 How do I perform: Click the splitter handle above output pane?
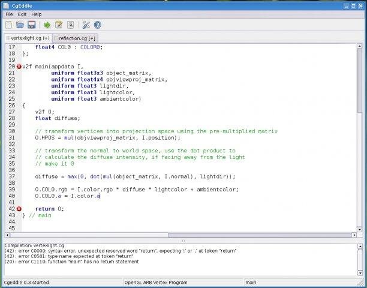183,241
